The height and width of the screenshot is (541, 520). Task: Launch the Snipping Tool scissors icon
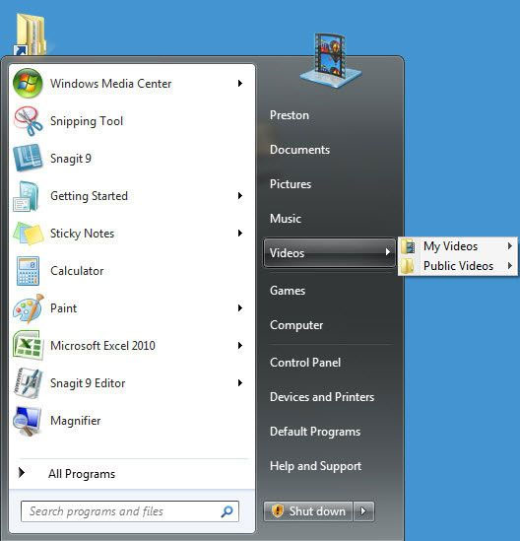click(x=28, y=121)
